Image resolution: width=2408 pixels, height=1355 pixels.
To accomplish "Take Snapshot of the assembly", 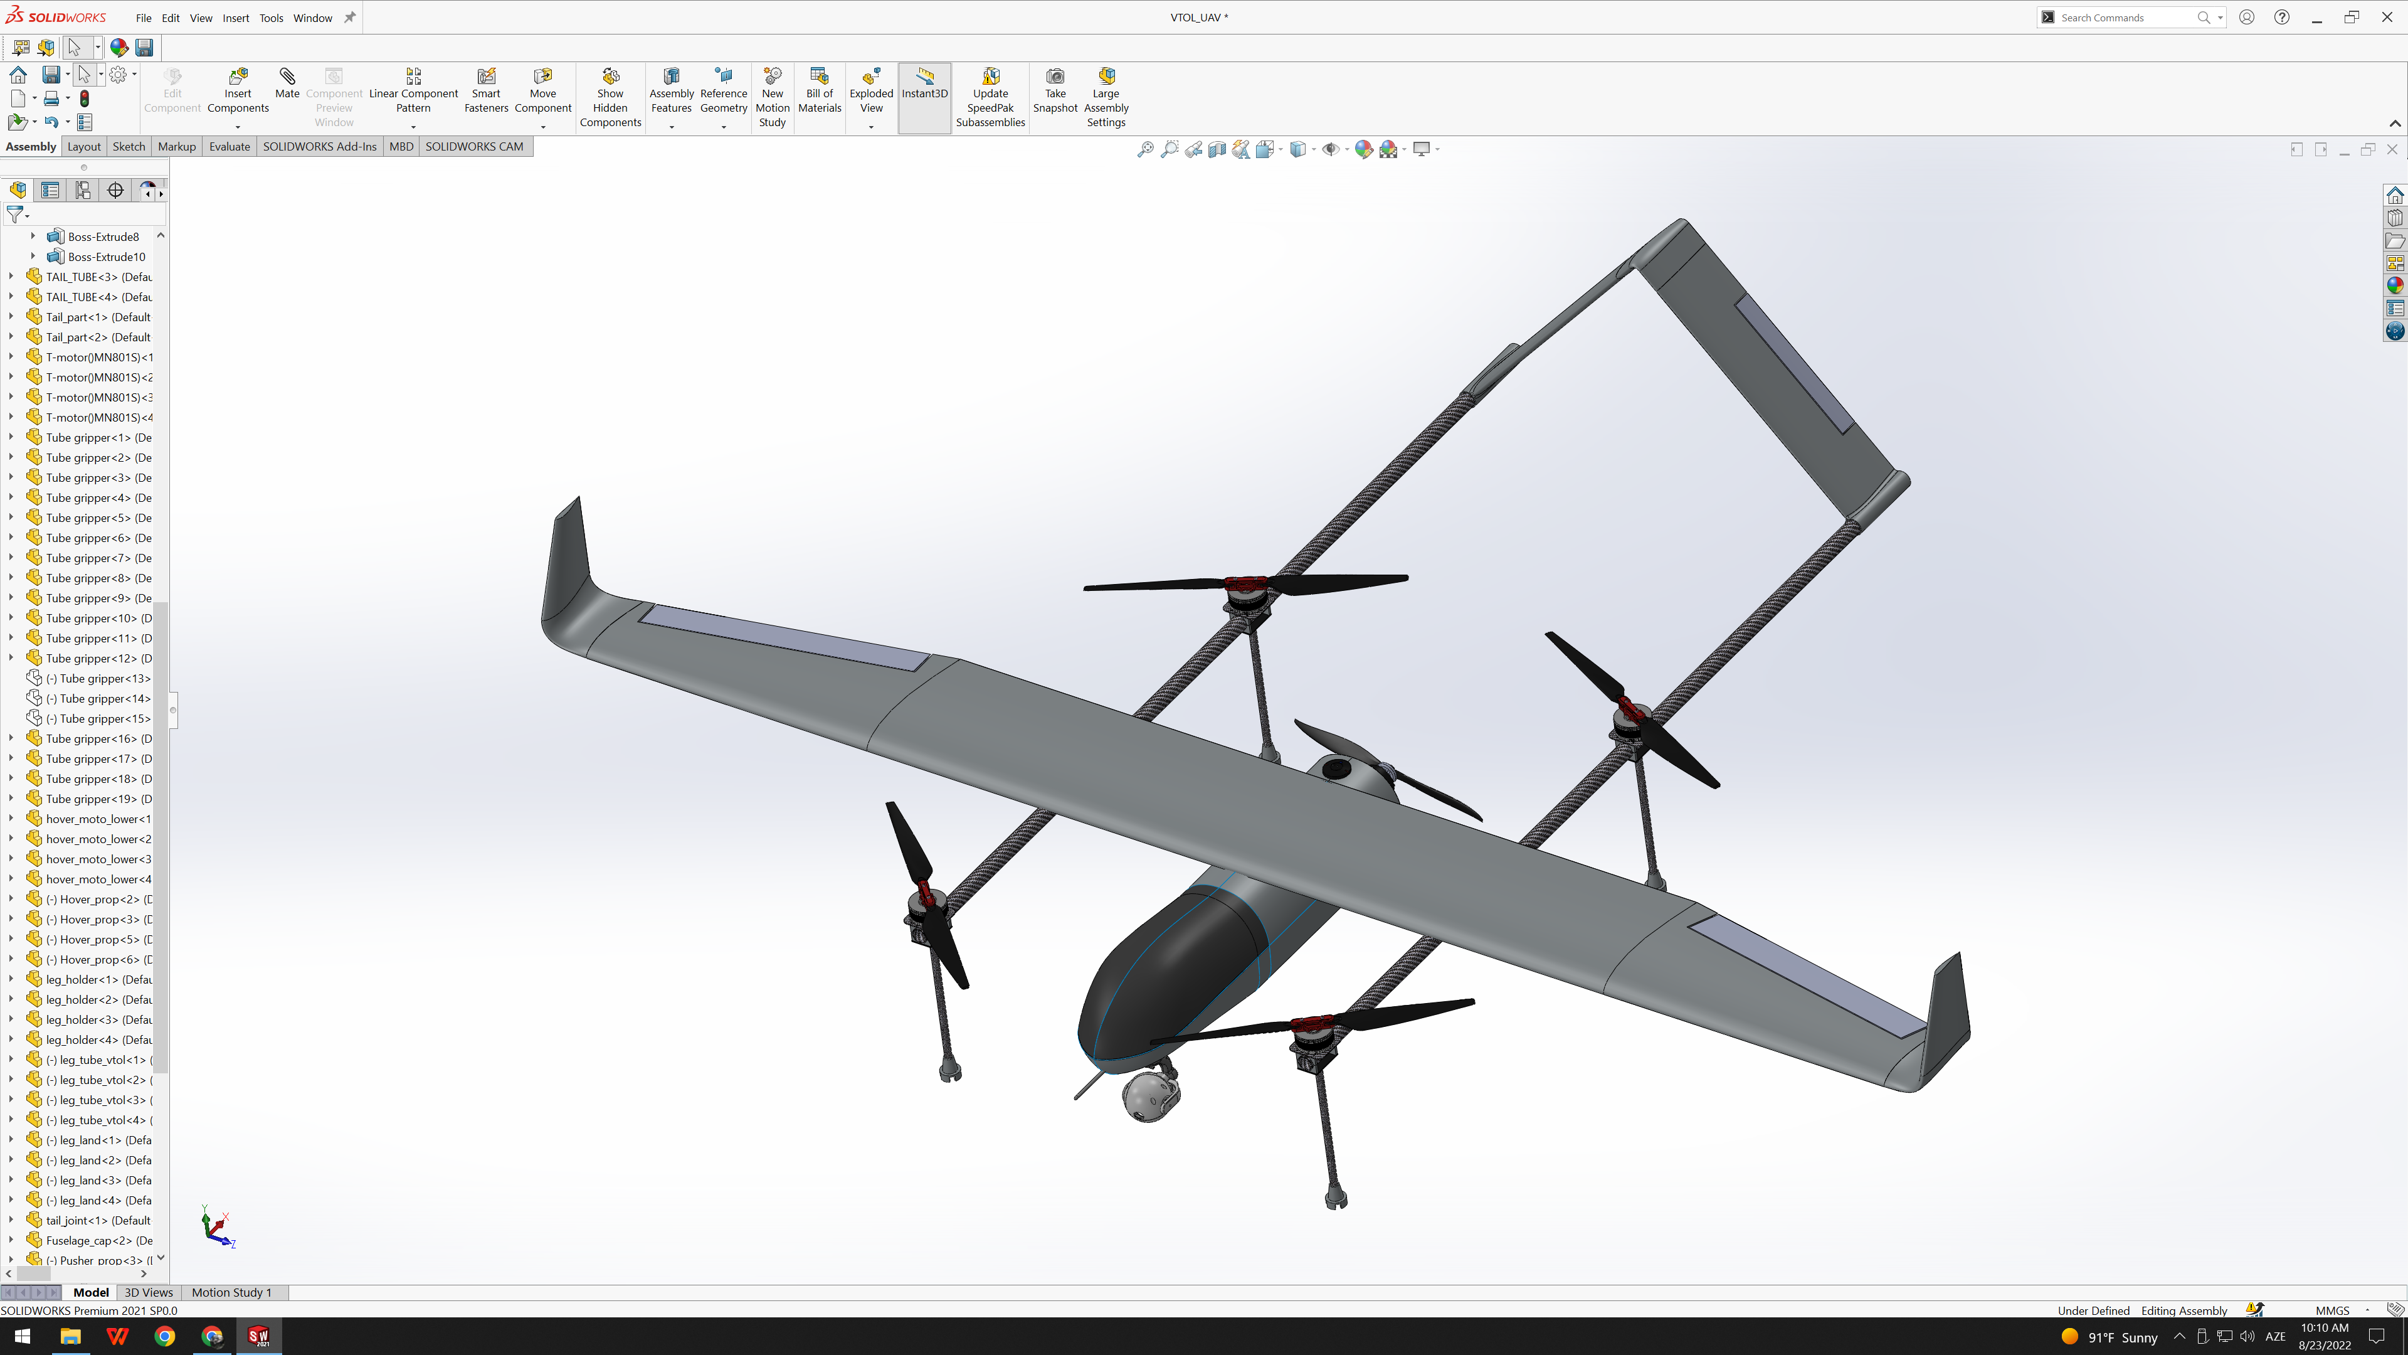I will coord(1055,91).
